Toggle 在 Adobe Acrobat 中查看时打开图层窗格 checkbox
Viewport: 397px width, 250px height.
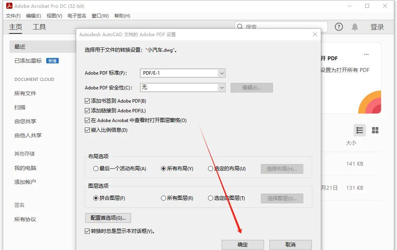coord(87,120)
